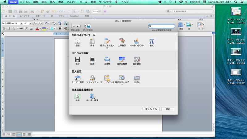This screenshot has height=139, width=247.
Task: Switch to the レイアウト ribbon tab
Action: click(25, 16)
